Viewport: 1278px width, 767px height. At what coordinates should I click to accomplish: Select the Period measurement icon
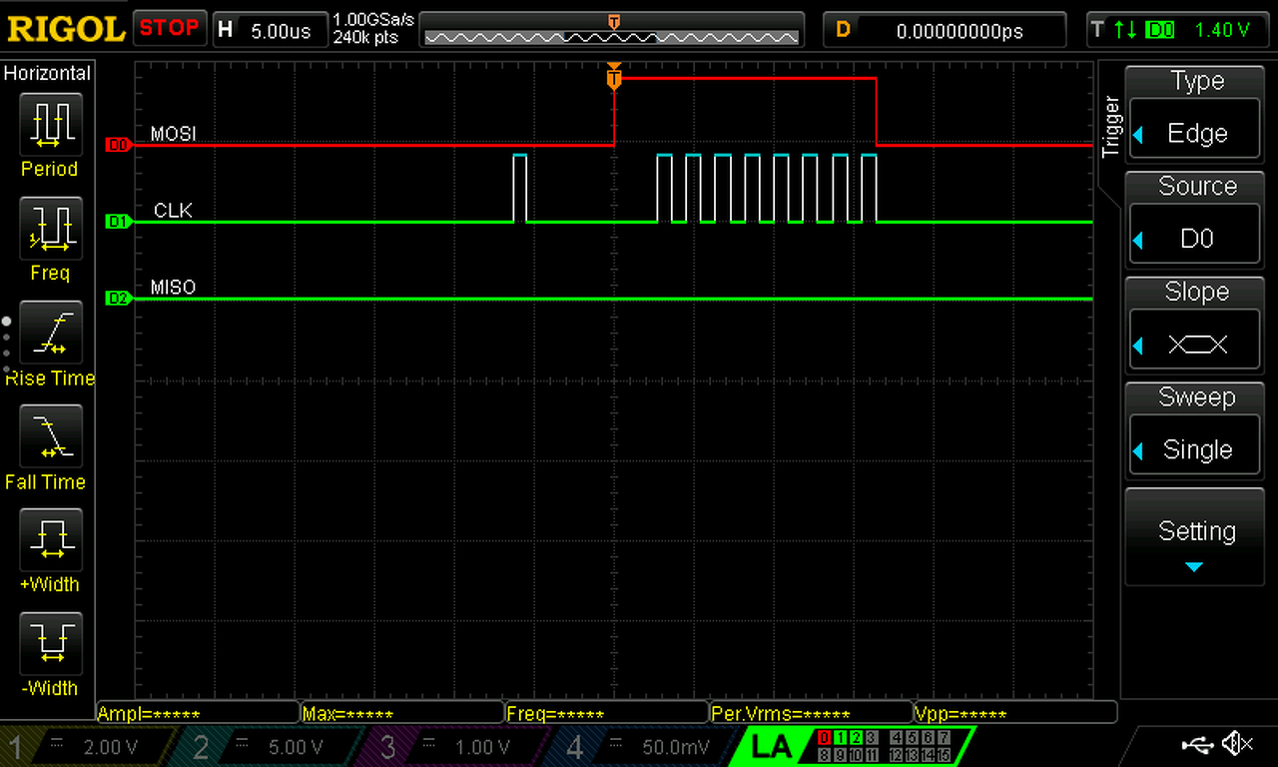coord(50,125)
